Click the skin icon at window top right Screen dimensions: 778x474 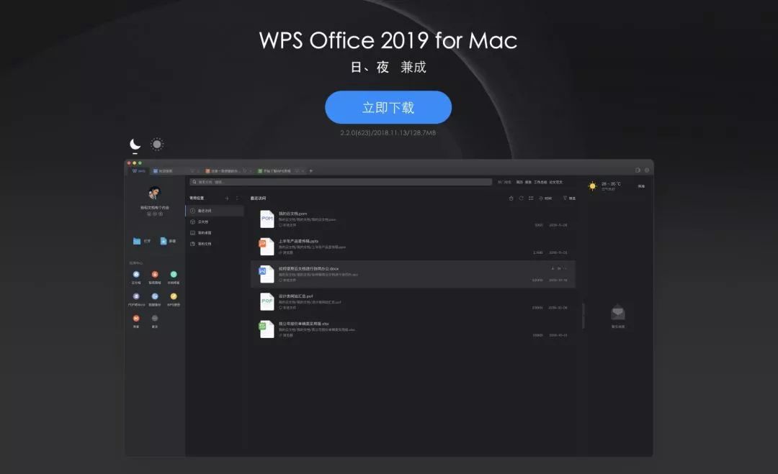tap(638, 170)
